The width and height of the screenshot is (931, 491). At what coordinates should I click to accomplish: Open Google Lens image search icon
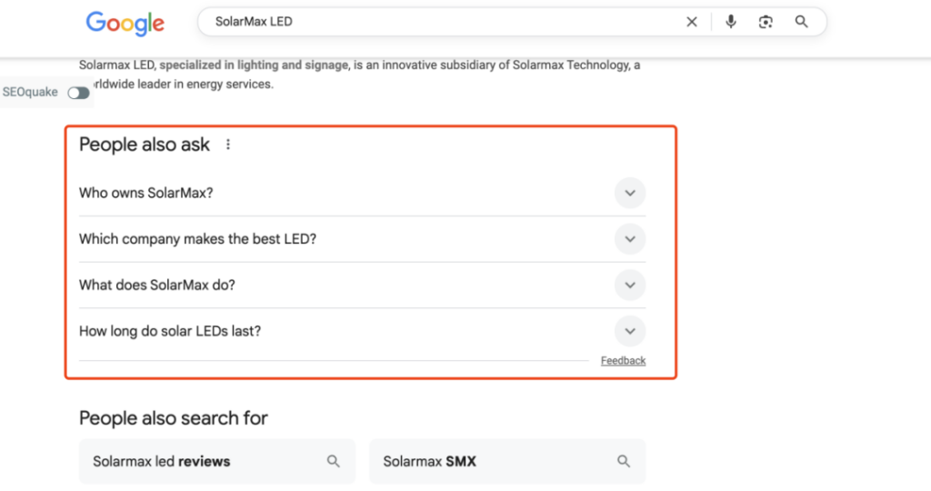(x=766, y=22)
